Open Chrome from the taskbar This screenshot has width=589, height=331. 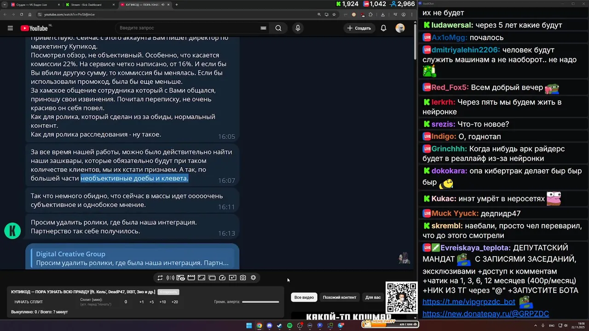pos(259,325)
